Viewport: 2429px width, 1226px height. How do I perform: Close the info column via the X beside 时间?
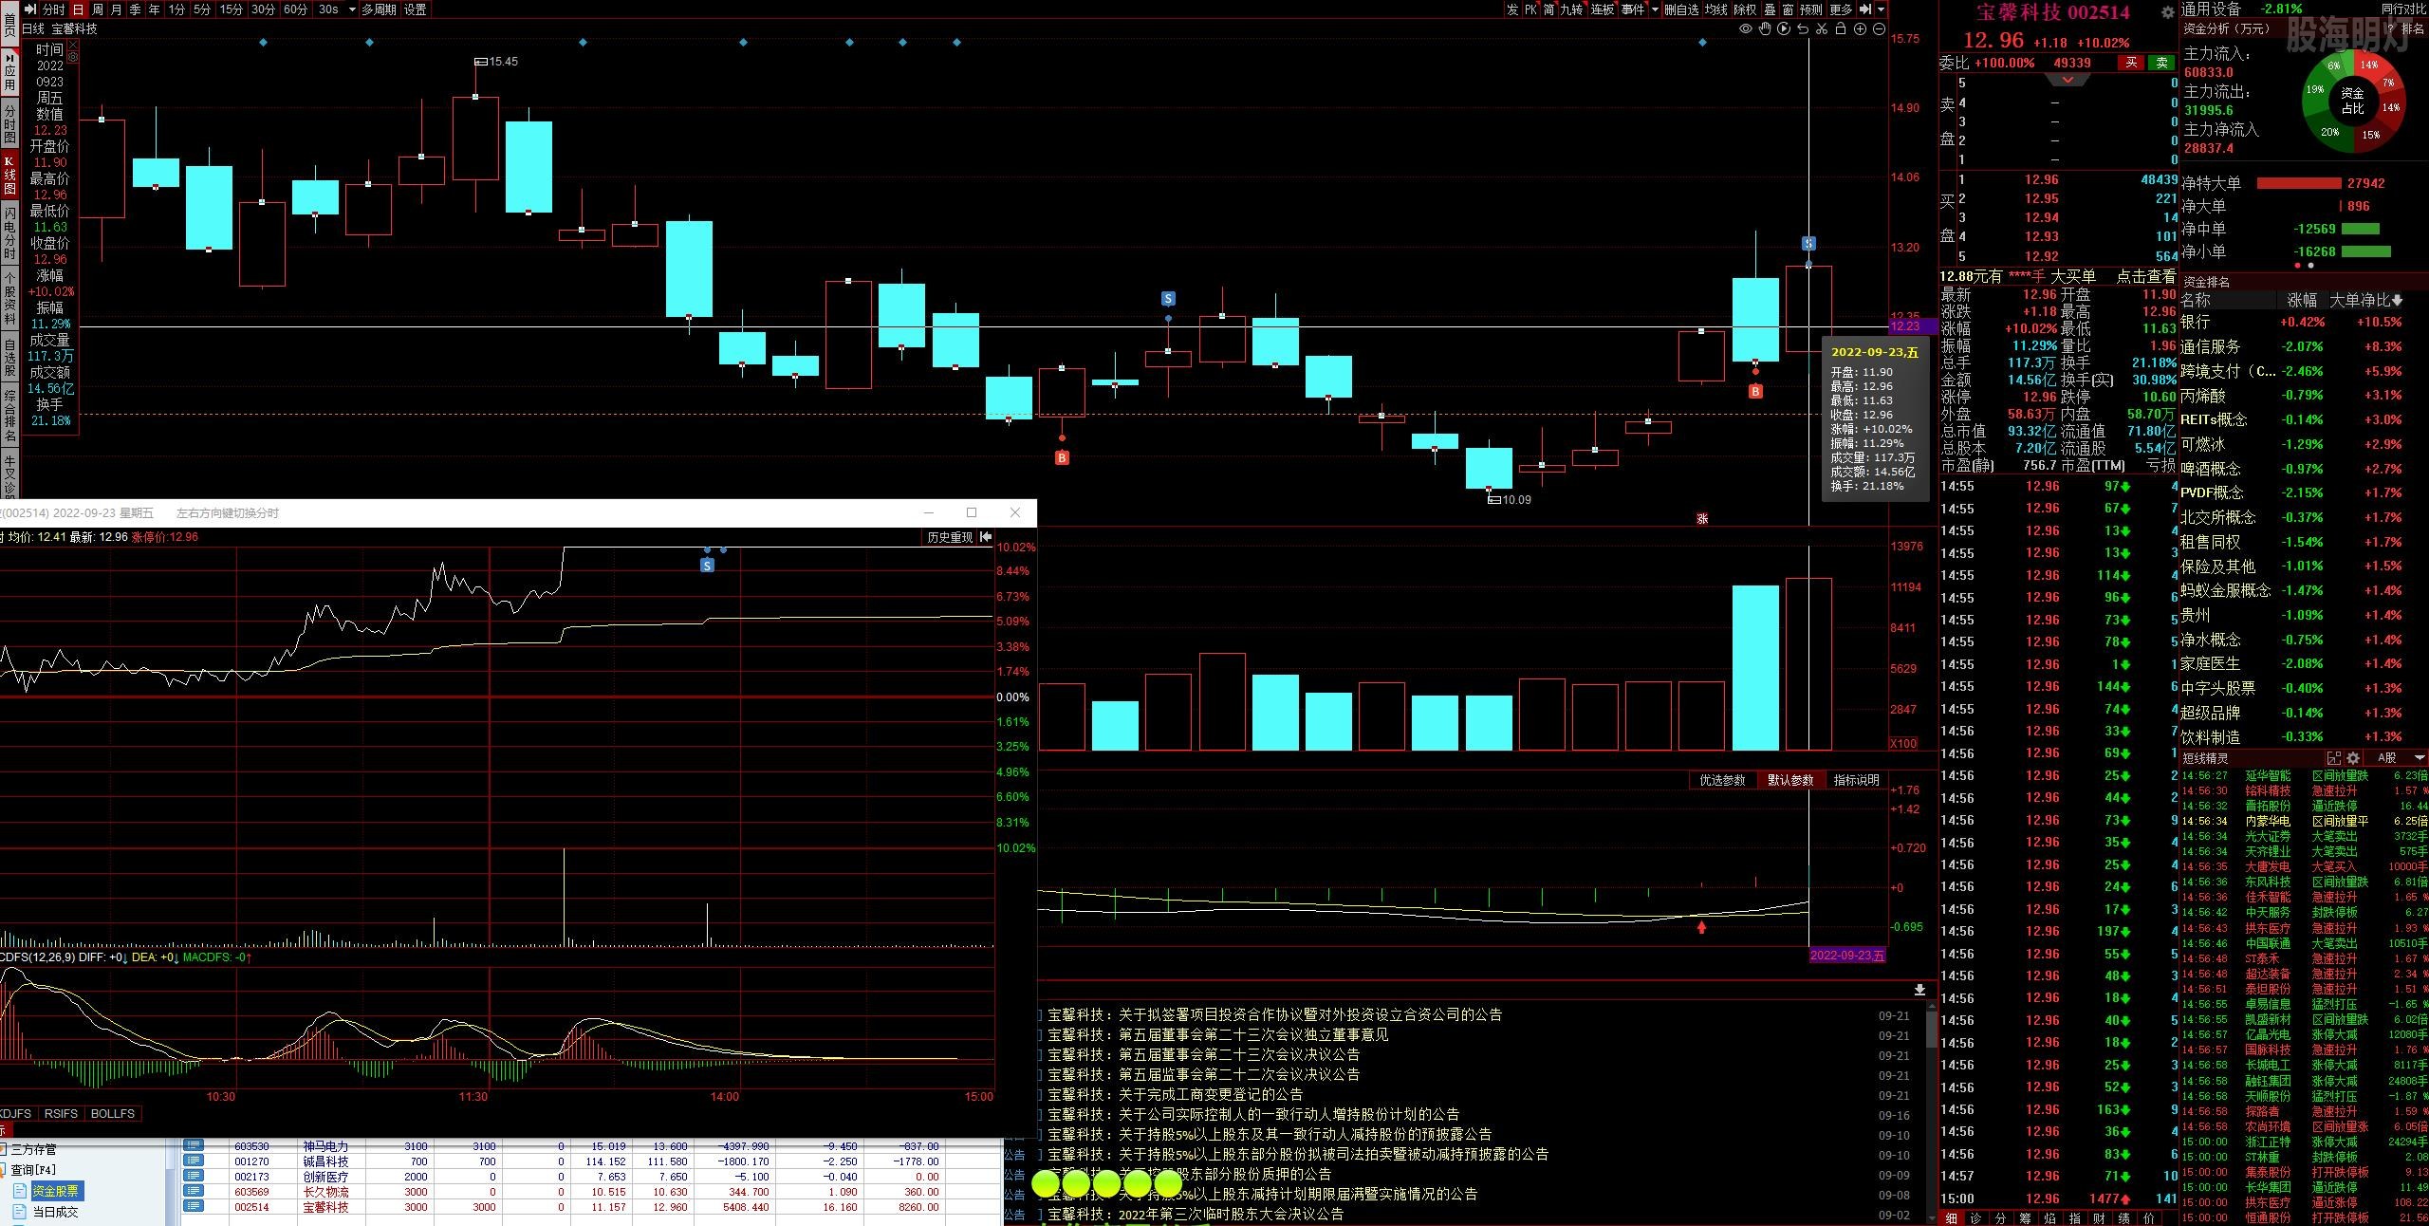point(73,44)
